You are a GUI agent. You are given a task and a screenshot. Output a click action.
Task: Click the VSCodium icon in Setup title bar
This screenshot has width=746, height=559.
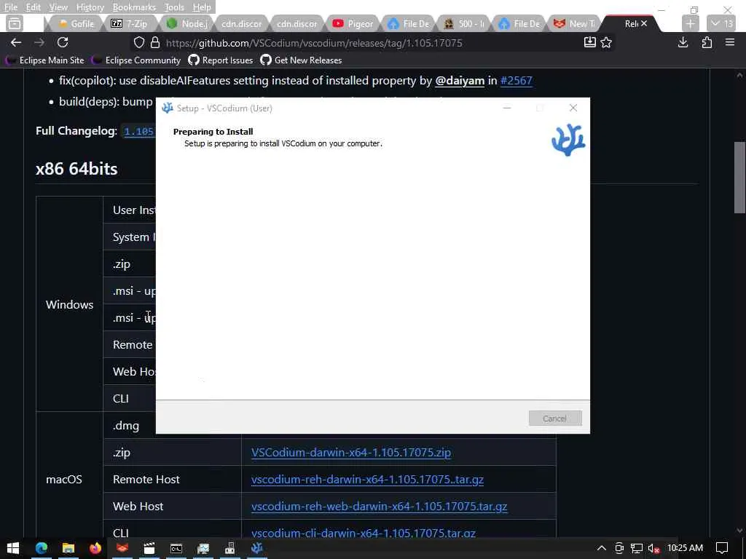(x=167, y=108)
